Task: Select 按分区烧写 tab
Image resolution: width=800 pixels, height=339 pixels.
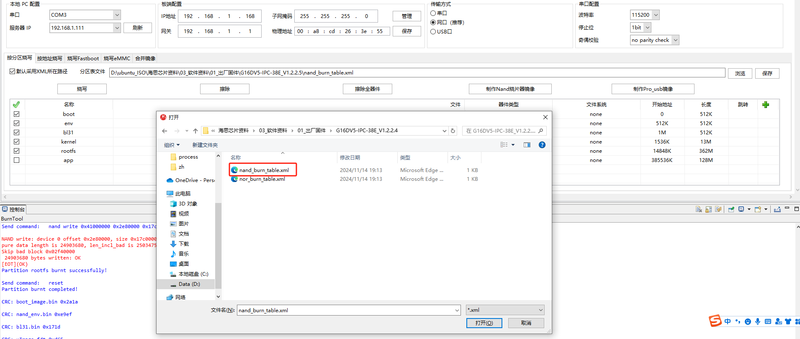Action: 20,58
